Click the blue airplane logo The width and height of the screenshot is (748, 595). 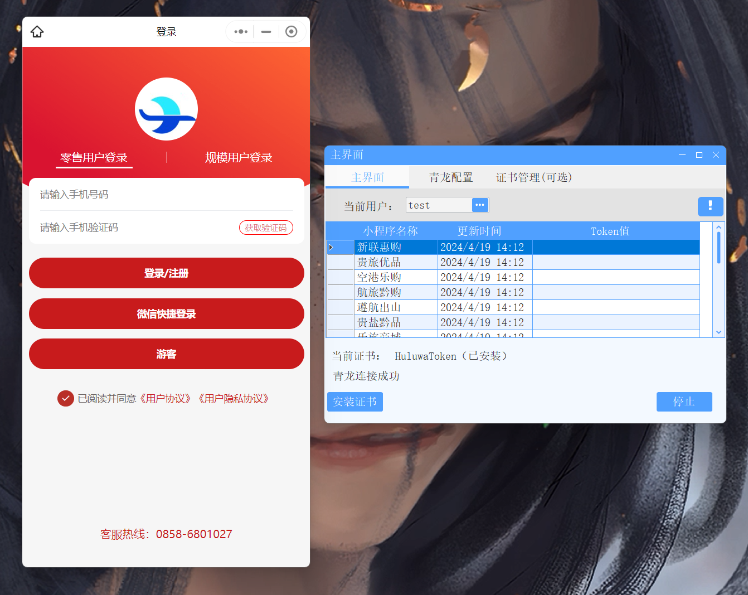pyautogui.click(x=166, y=109)
